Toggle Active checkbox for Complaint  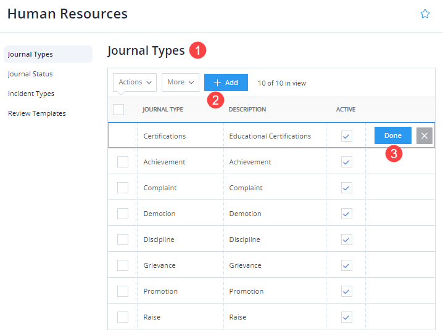click(x=346, y=188)
